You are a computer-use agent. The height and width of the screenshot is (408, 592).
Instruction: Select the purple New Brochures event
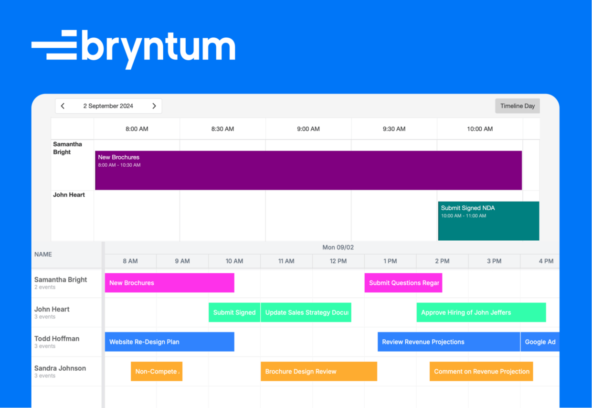[308, 171]
